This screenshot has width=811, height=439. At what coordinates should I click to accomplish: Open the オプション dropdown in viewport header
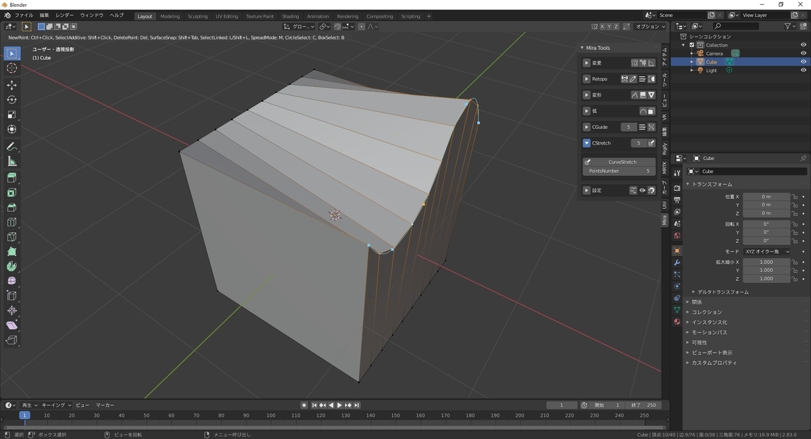[650, 26]
